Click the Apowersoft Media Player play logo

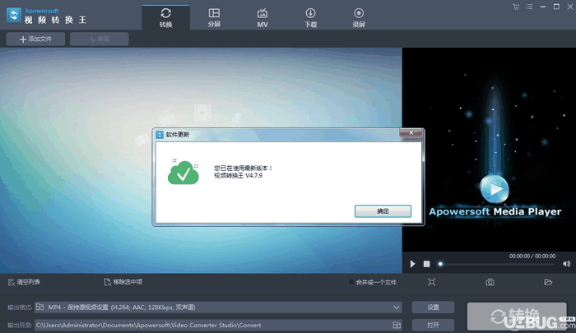(x=495, y=189)
